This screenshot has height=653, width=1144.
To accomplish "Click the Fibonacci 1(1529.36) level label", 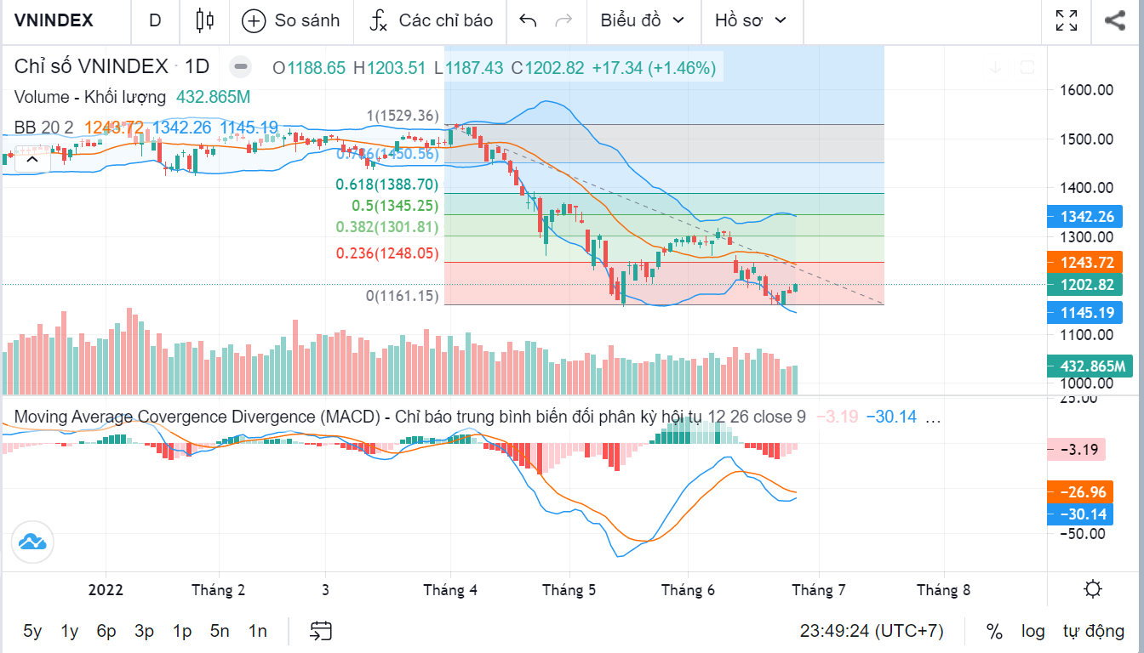I will coord(402,116).
